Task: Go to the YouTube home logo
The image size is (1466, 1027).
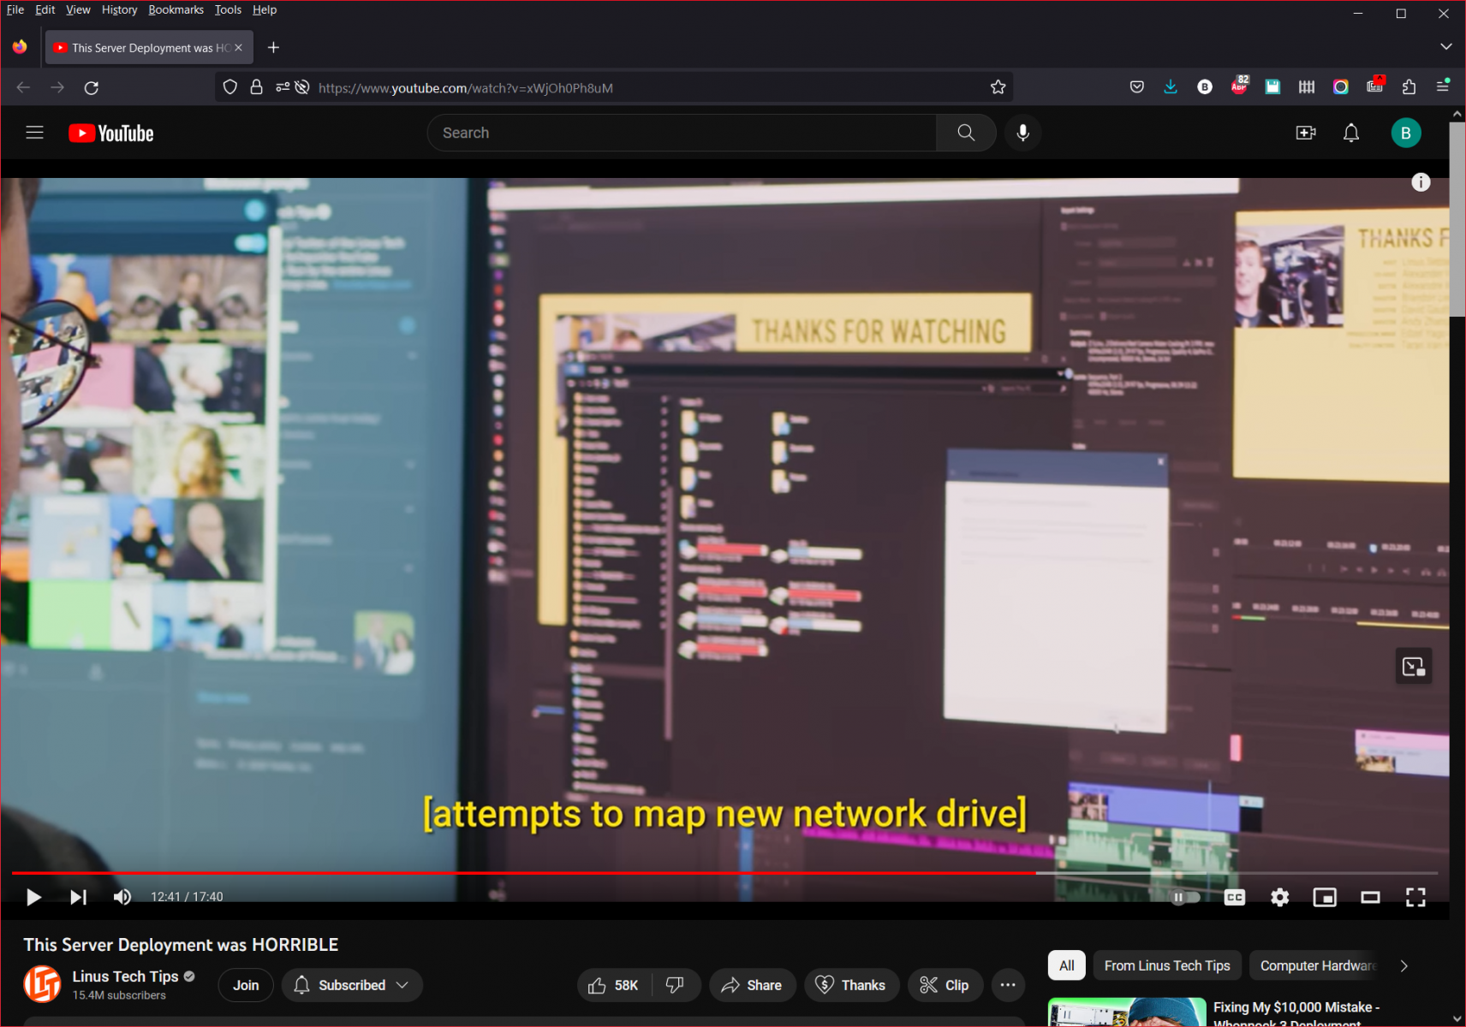Action: 111,134
